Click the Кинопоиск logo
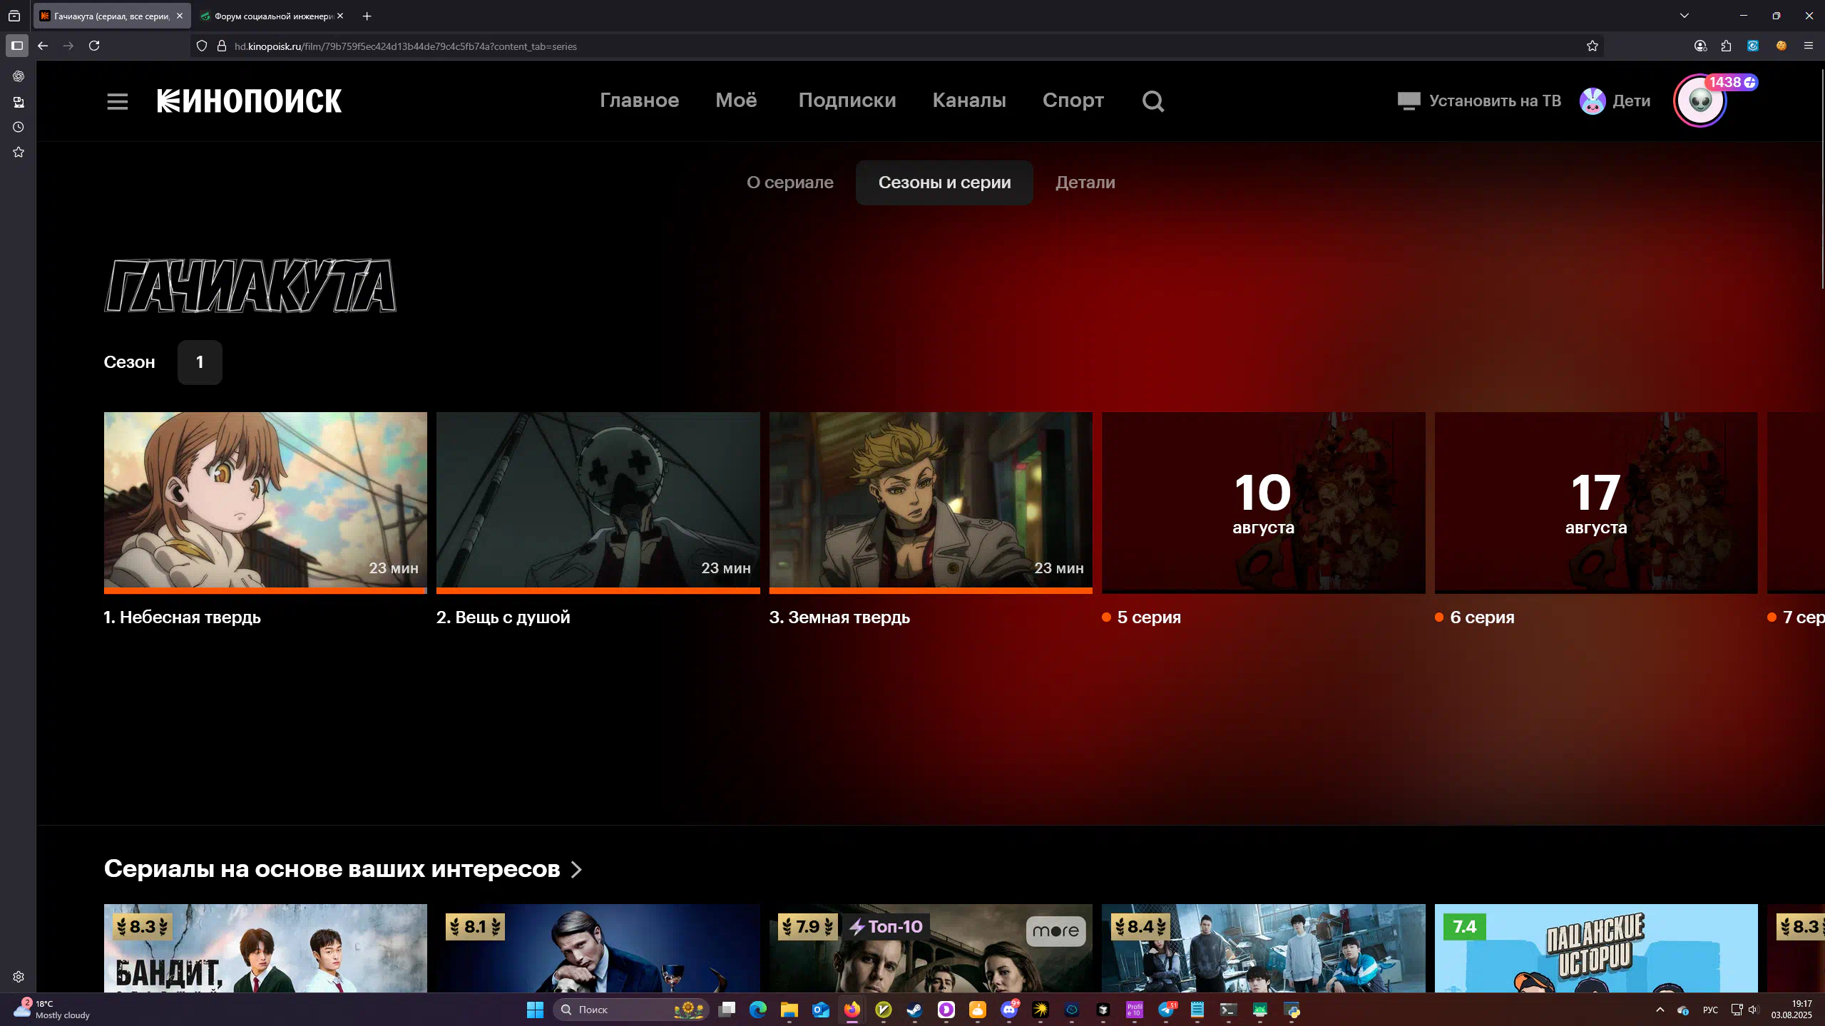Image resolution: width=1825 pixels, height=1026 pixels. click(x=249, y=101)
